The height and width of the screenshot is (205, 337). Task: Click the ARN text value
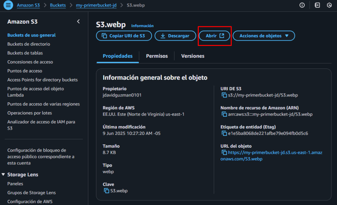pos(270,114)
